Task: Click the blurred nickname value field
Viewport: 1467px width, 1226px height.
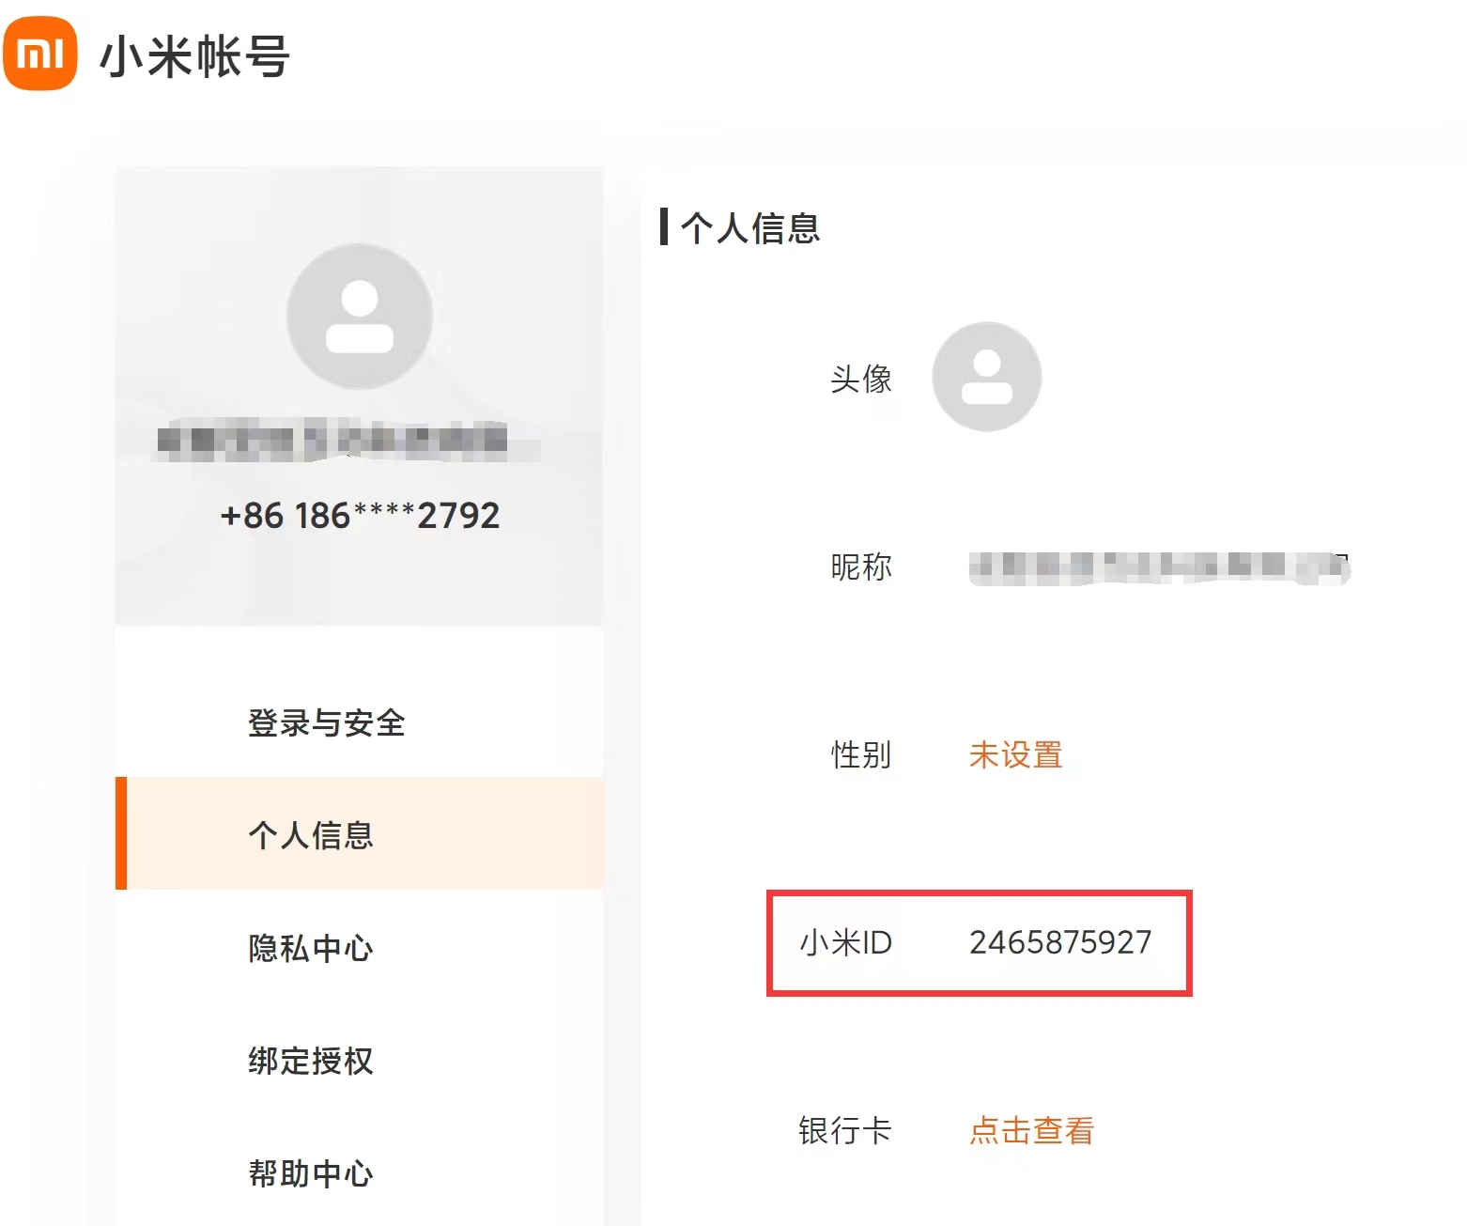Action: (1159, 566)
